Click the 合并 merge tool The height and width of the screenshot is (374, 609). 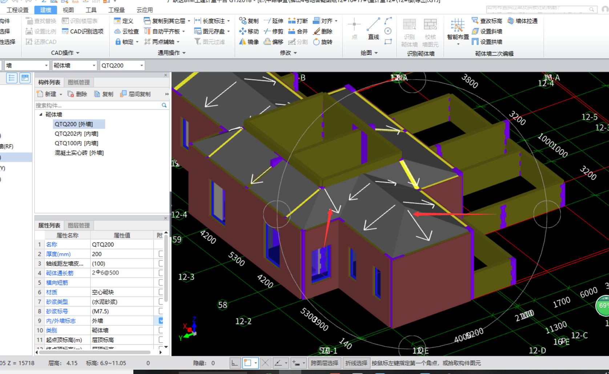pyautogui.click(x=298, y=32)
